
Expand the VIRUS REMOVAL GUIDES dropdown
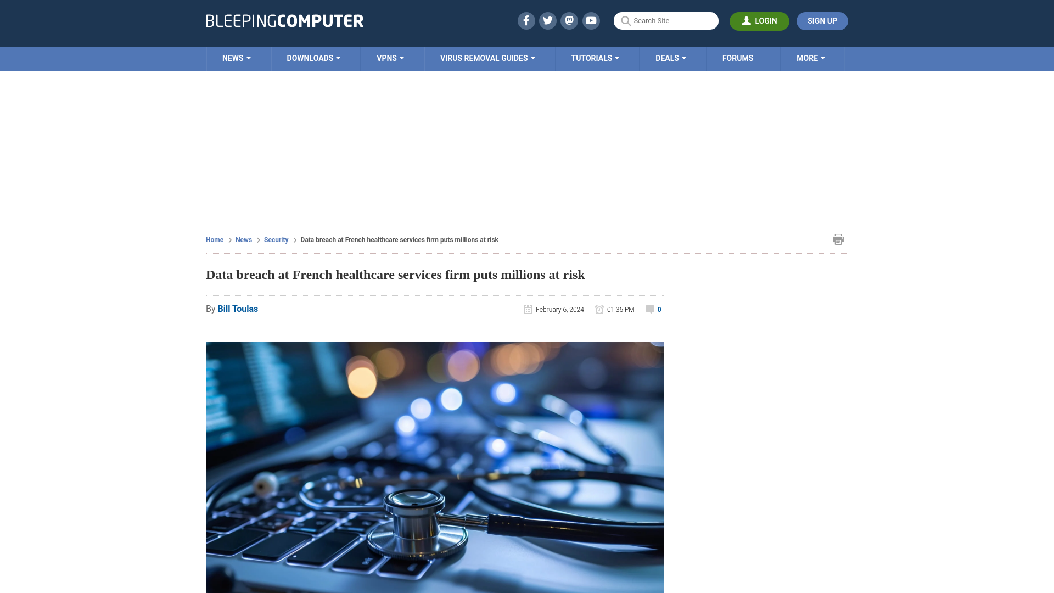click(x=488, y=58)
